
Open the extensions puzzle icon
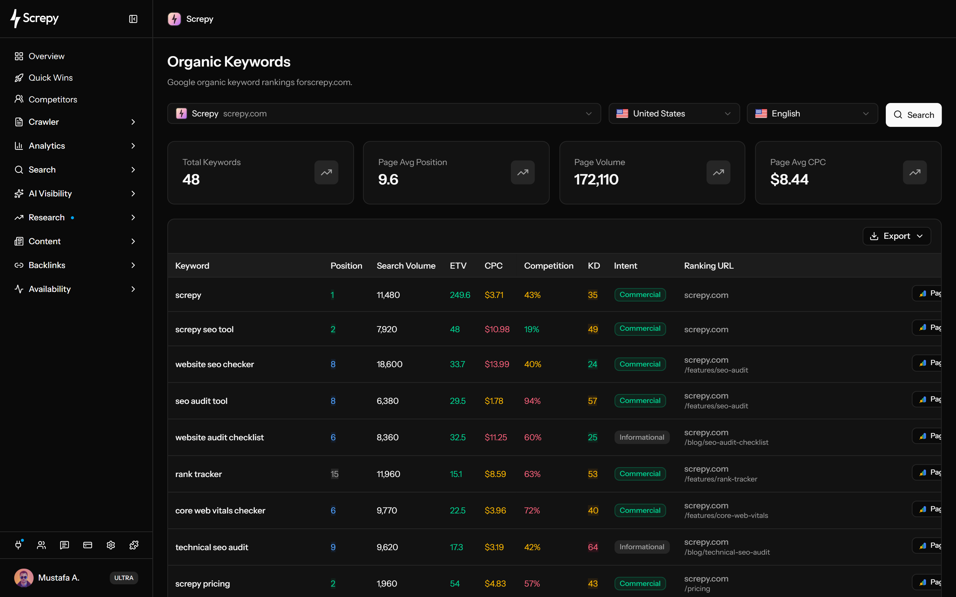pos(134,545)
